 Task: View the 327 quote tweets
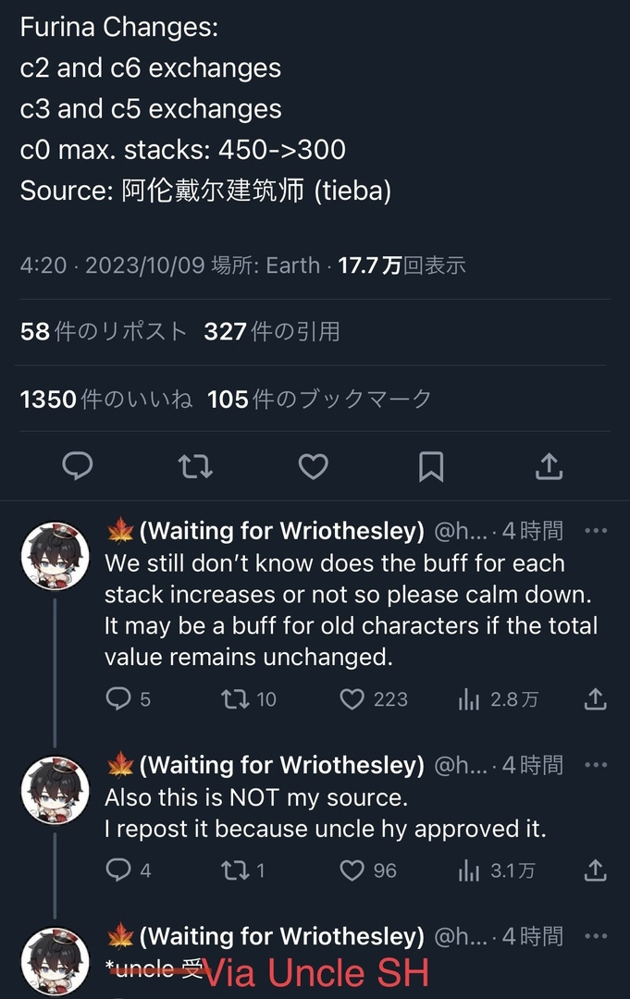point(272,331)
